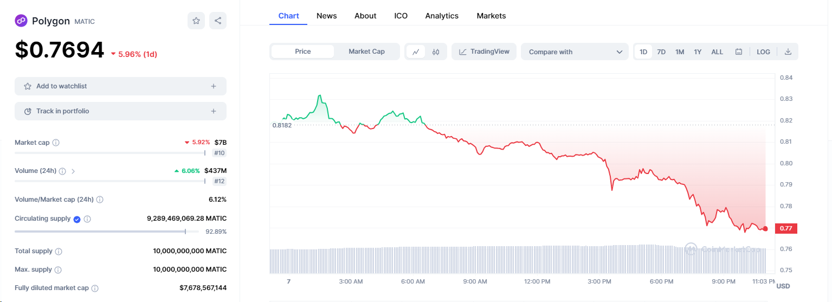The image size is (832, 302).
Task: Click the 0.77 price label on axis
Action: [786, 228]
